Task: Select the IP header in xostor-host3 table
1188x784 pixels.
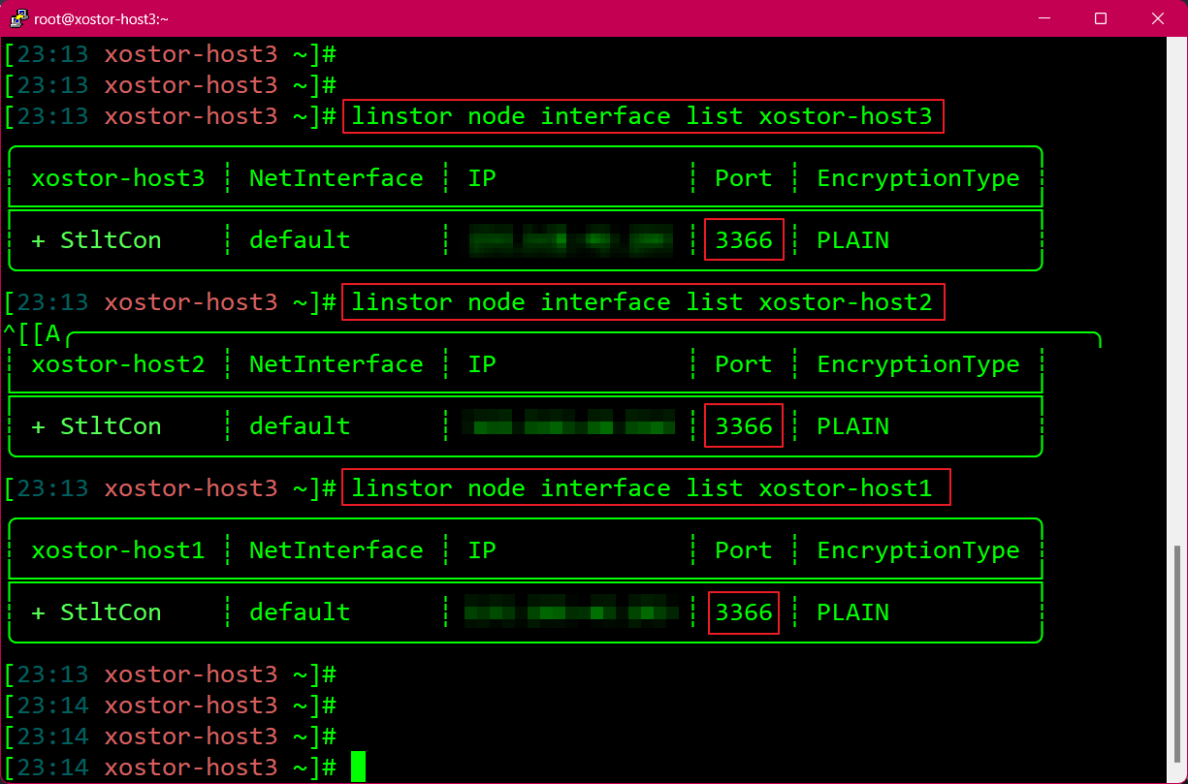Action: coord(482,178)
